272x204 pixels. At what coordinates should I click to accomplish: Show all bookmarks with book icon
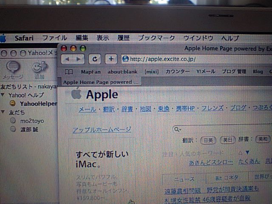(69, 72)
